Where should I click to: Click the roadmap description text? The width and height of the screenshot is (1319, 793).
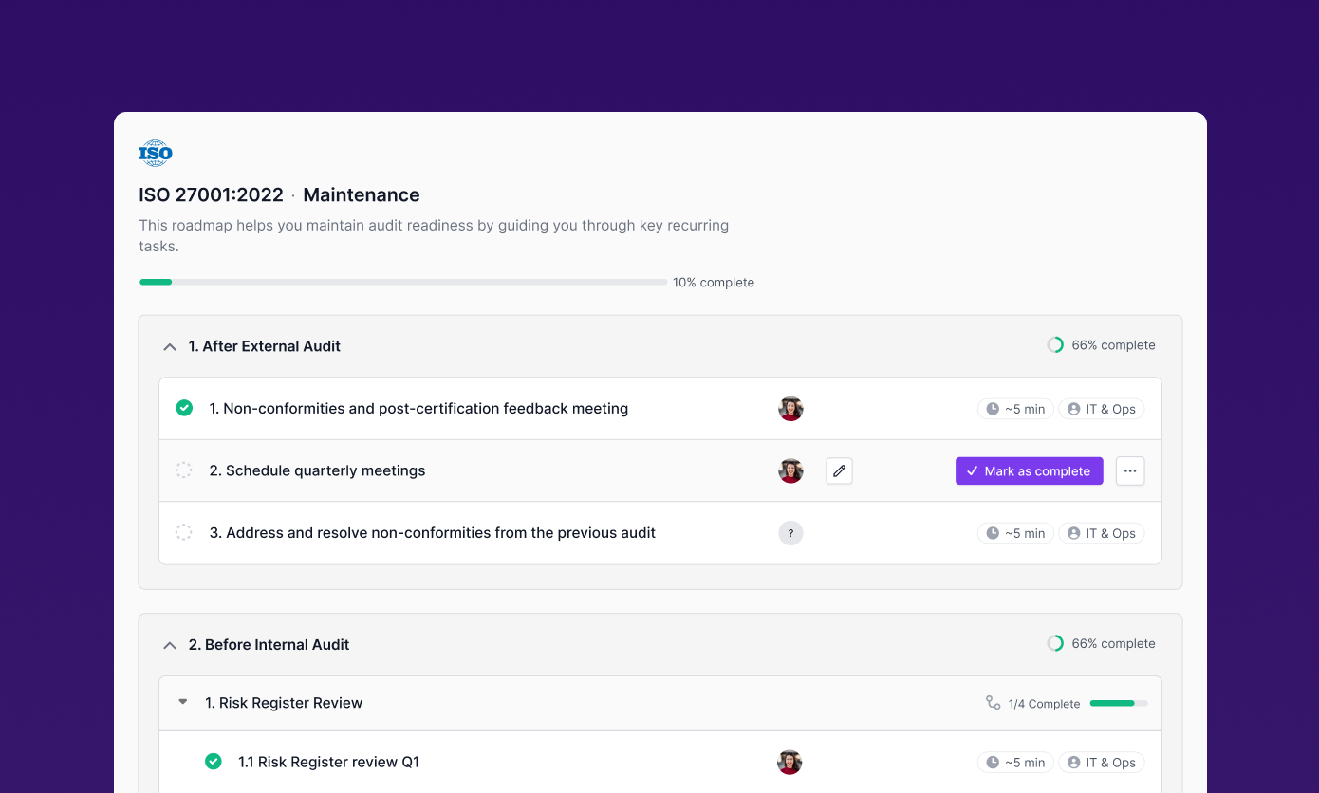pos(434,236)
